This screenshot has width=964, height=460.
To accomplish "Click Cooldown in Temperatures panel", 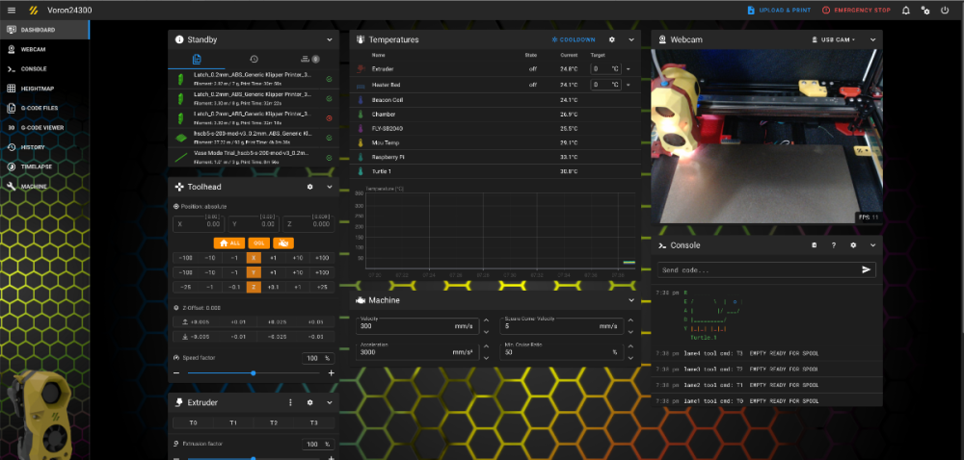I will point(573,39).
